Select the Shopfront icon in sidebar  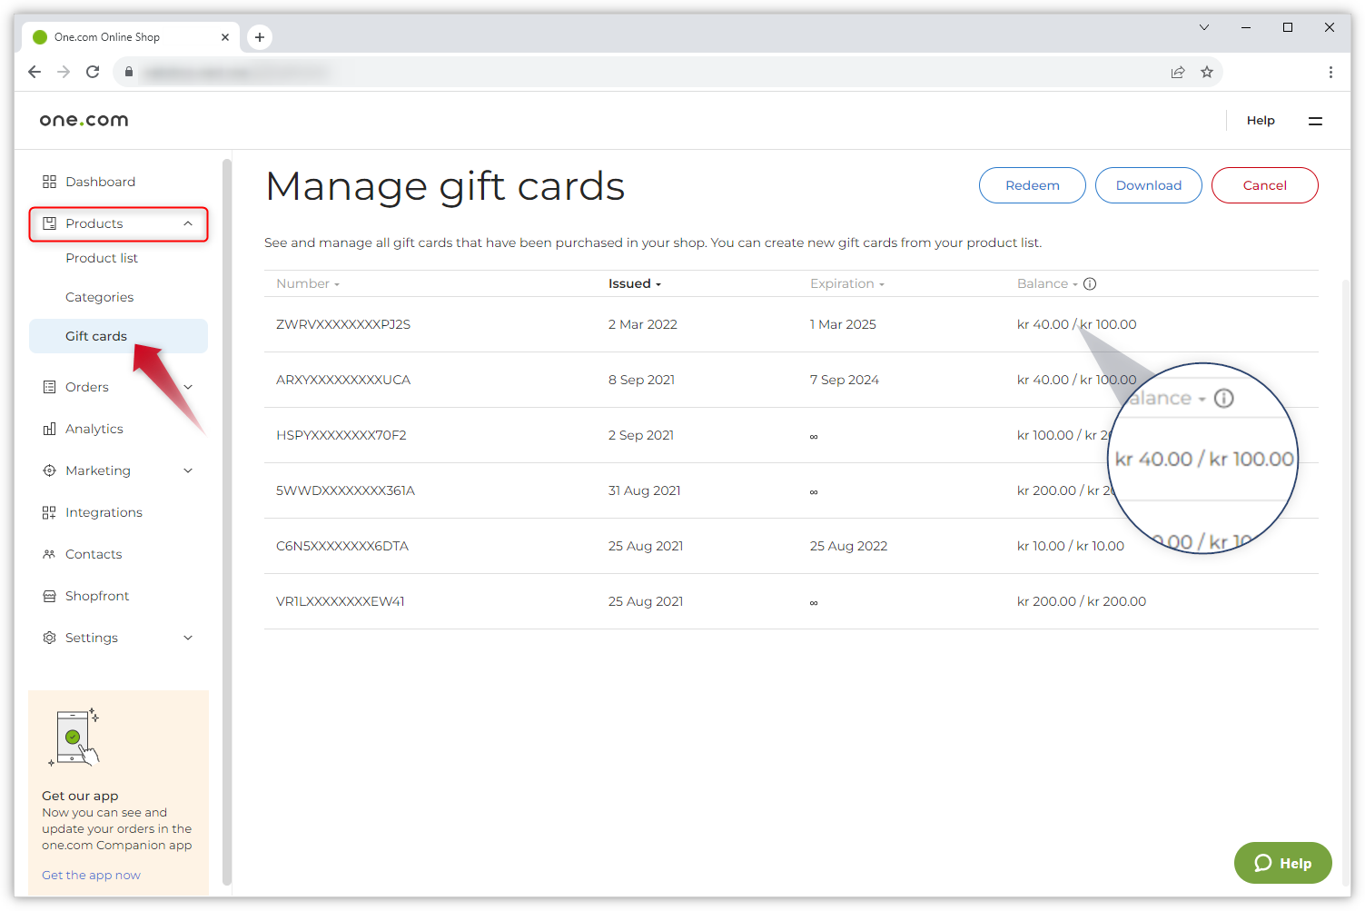pyautogui.click(x=50, y=595)
